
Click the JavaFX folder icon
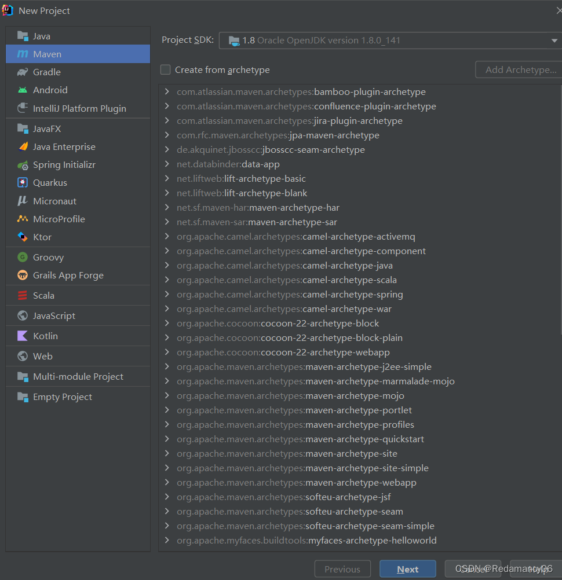23,129
